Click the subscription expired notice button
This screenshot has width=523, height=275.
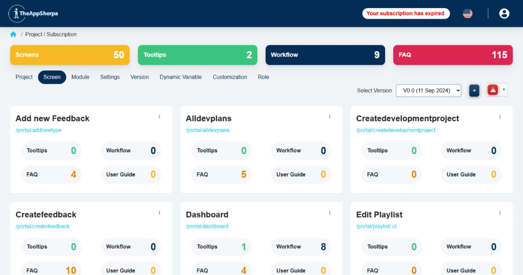click(406, 14)
